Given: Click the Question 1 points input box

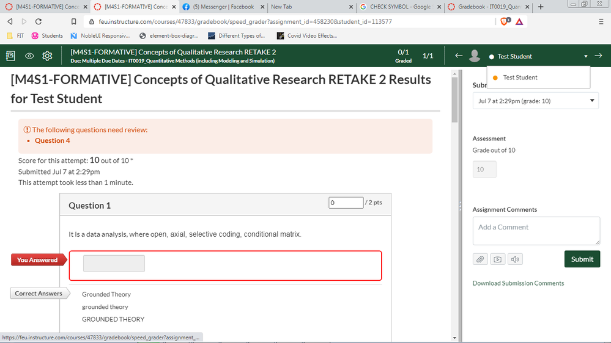Looking at the screenshot, I should coord(346,203).
